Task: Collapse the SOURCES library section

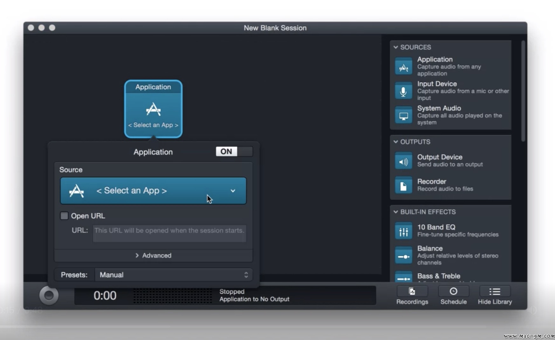Action: [x=396, y=47]
